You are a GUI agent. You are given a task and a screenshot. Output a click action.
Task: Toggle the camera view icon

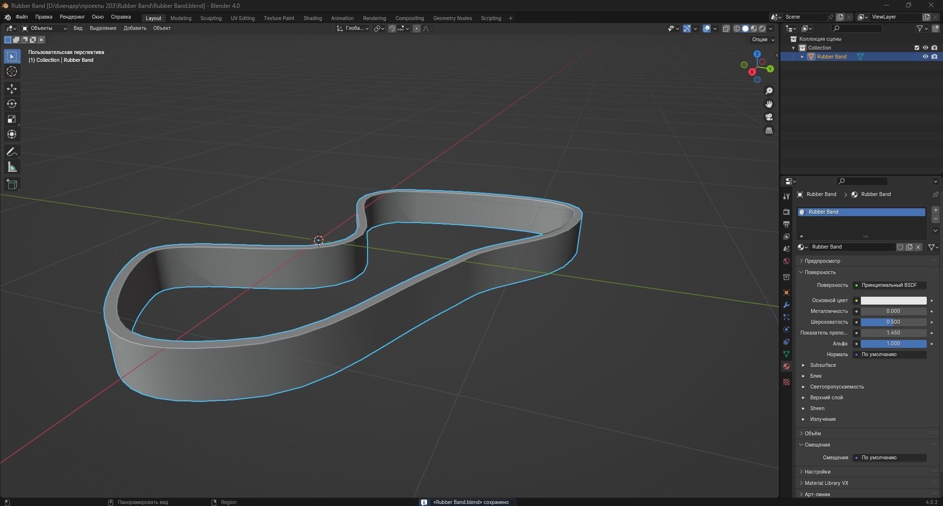tap(769, 117)
